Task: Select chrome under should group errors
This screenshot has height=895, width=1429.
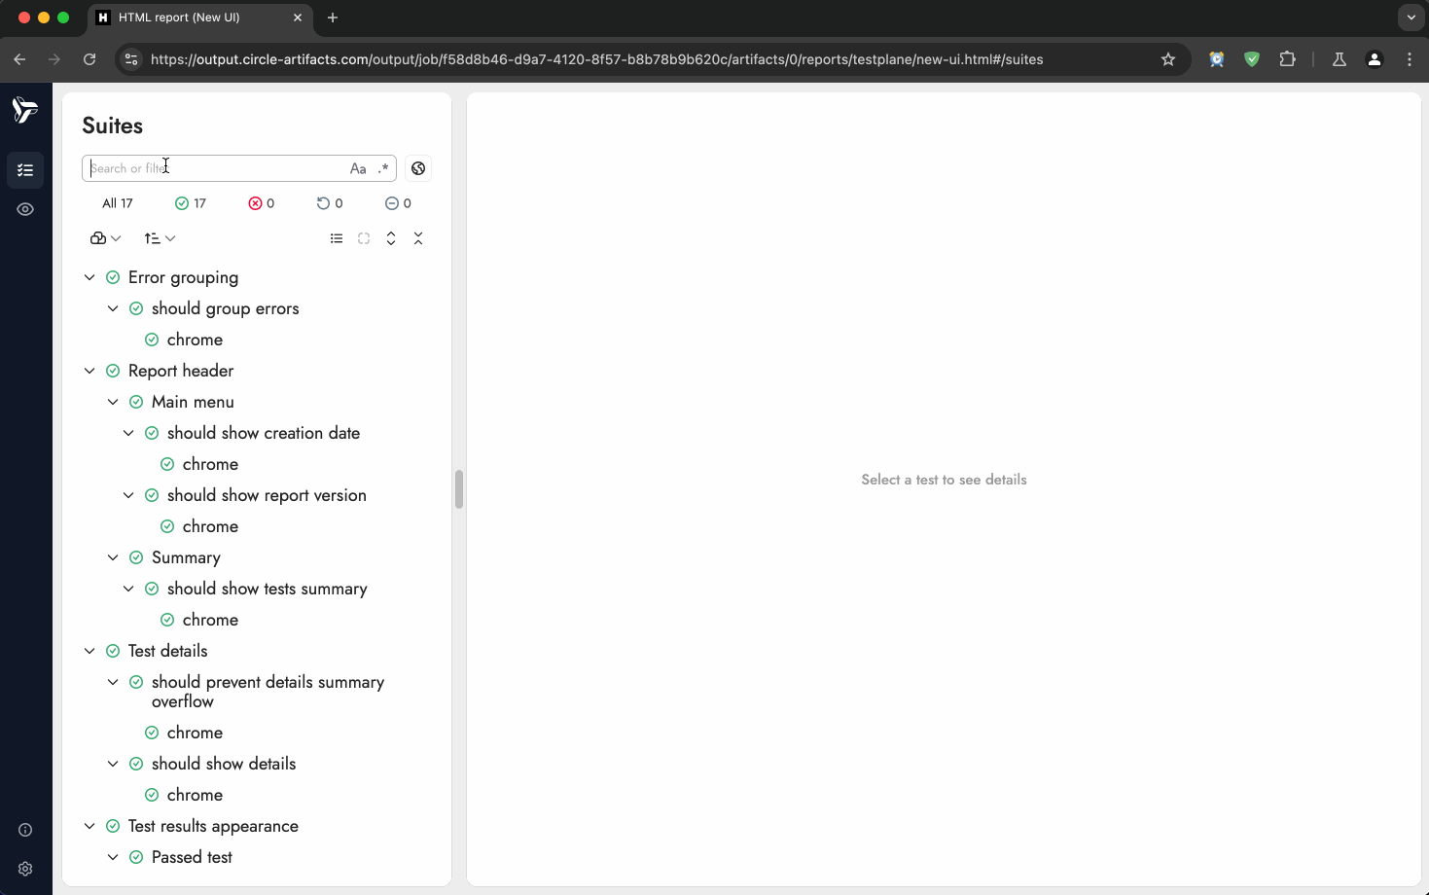Action: (x=195, y=340)
